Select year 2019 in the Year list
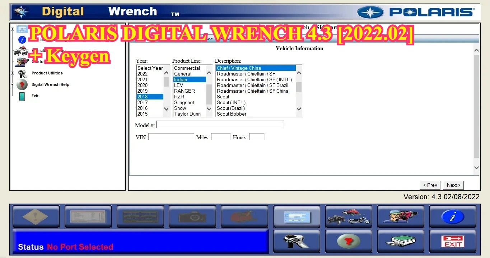 point(150,91)
